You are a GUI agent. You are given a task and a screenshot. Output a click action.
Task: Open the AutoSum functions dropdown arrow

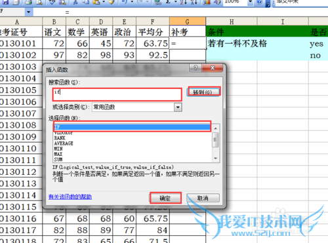(x=176, y=2)
